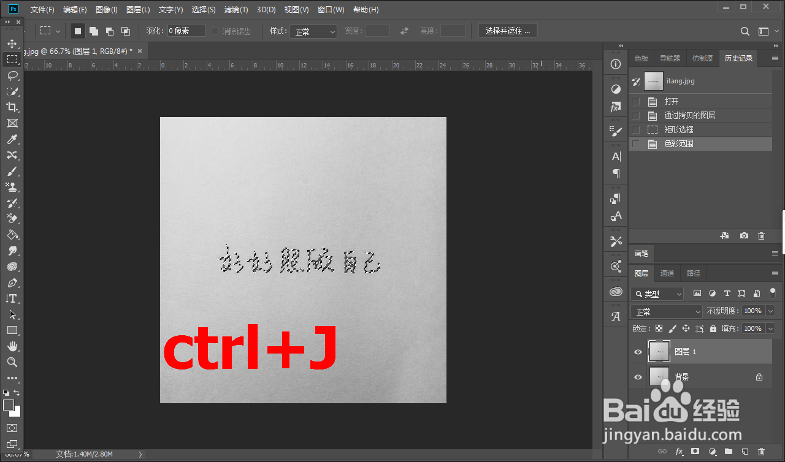Open layer filter 类型 dropdown

pos(657,294)
